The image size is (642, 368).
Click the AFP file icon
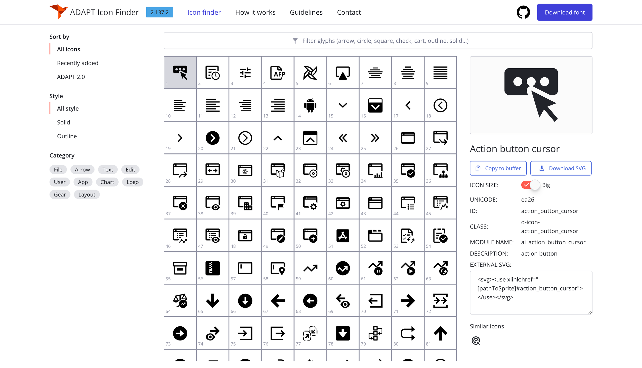click(x=277, y=72)
